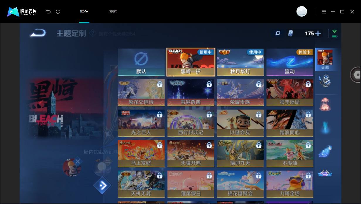
Task: Click the 拥有个性天幕 count text
Action: (x=117, y=34)
